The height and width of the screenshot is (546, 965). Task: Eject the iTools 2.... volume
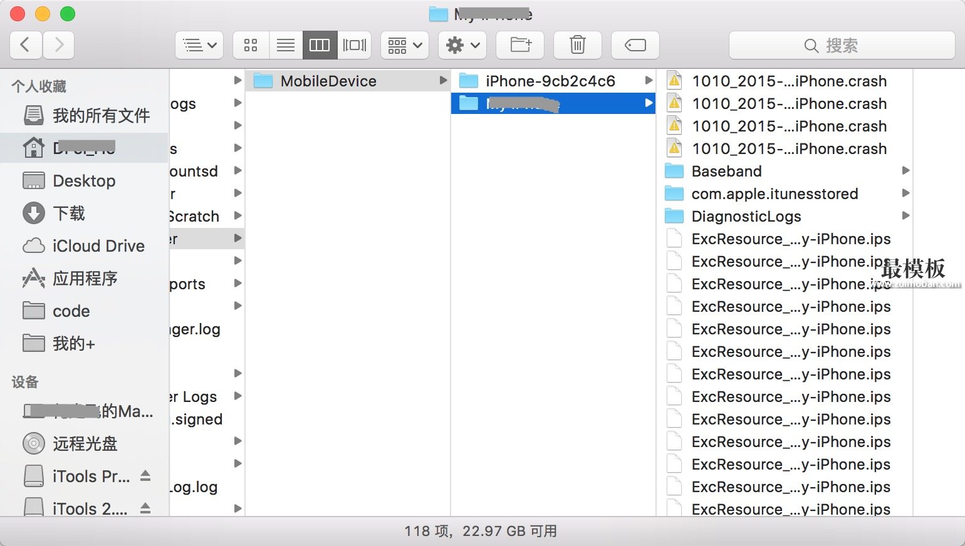click(145, 508)
